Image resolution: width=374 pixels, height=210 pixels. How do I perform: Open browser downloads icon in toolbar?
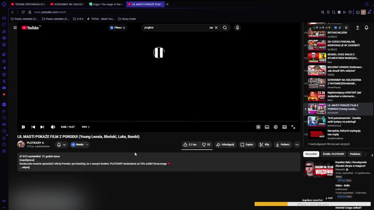(x=369, y=12)
